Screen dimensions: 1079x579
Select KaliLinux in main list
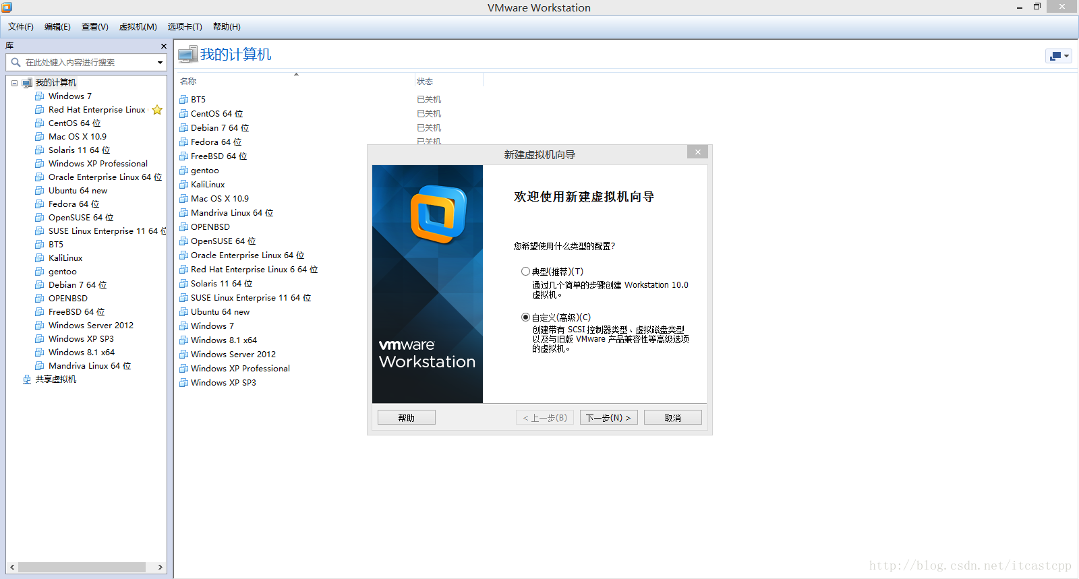208,185
